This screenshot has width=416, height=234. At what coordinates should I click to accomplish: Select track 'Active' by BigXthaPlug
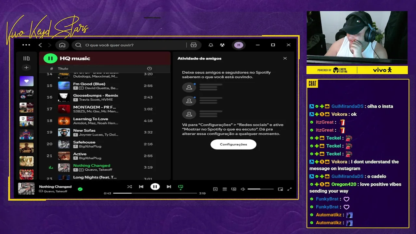coord(105,156)
